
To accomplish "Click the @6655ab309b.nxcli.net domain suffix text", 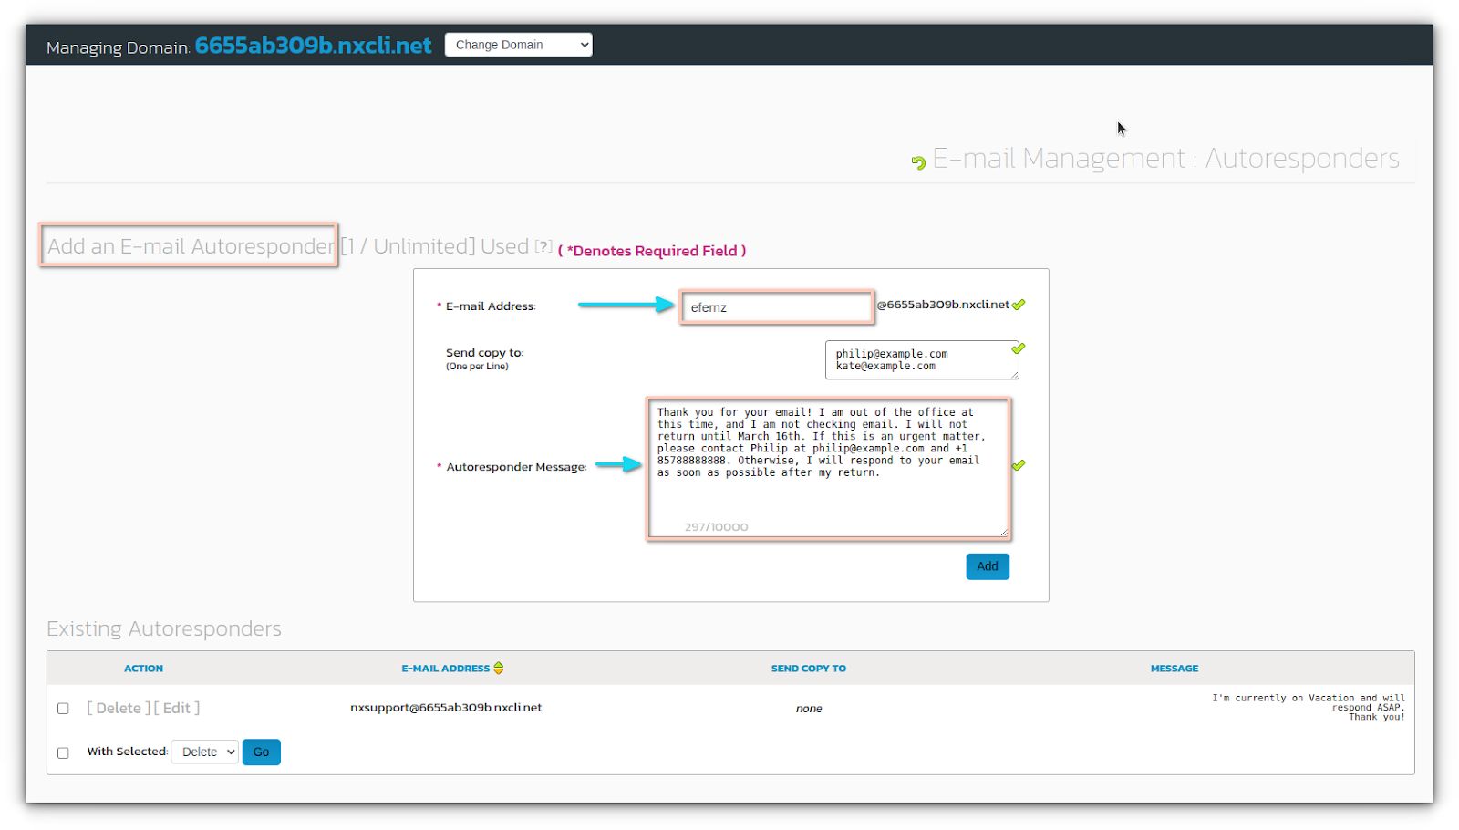I will click(943, 305).
